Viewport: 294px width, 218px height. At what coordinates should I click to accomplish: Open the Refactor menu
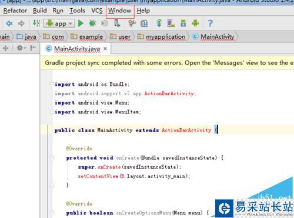pyautogui.click(x=15, y=11)
